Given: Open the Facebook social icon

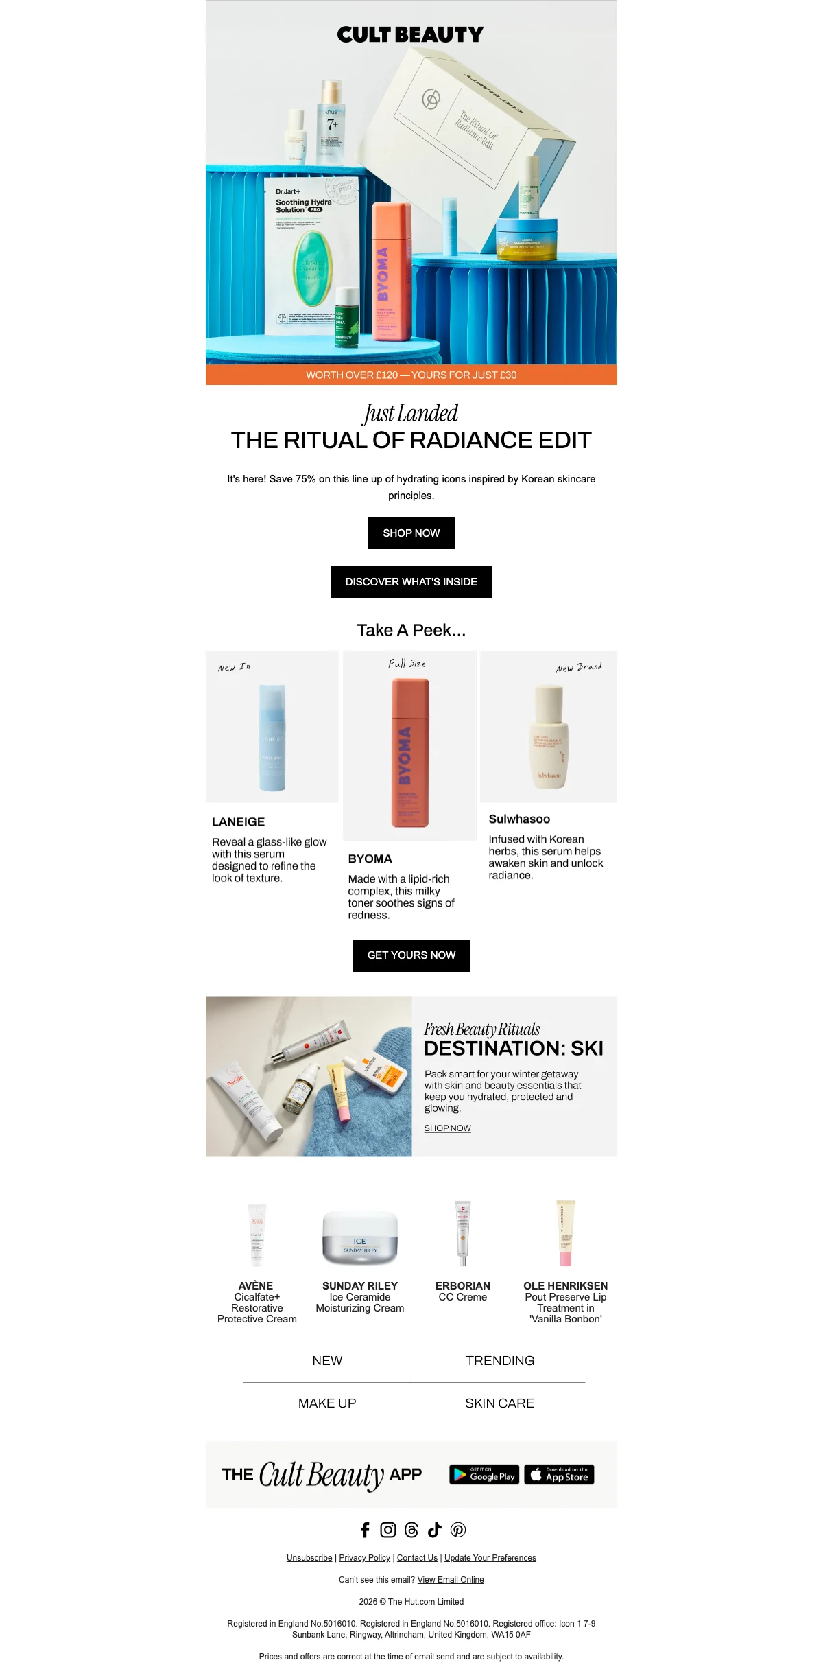Looking at the screenshot, I should coord(365,1529).
